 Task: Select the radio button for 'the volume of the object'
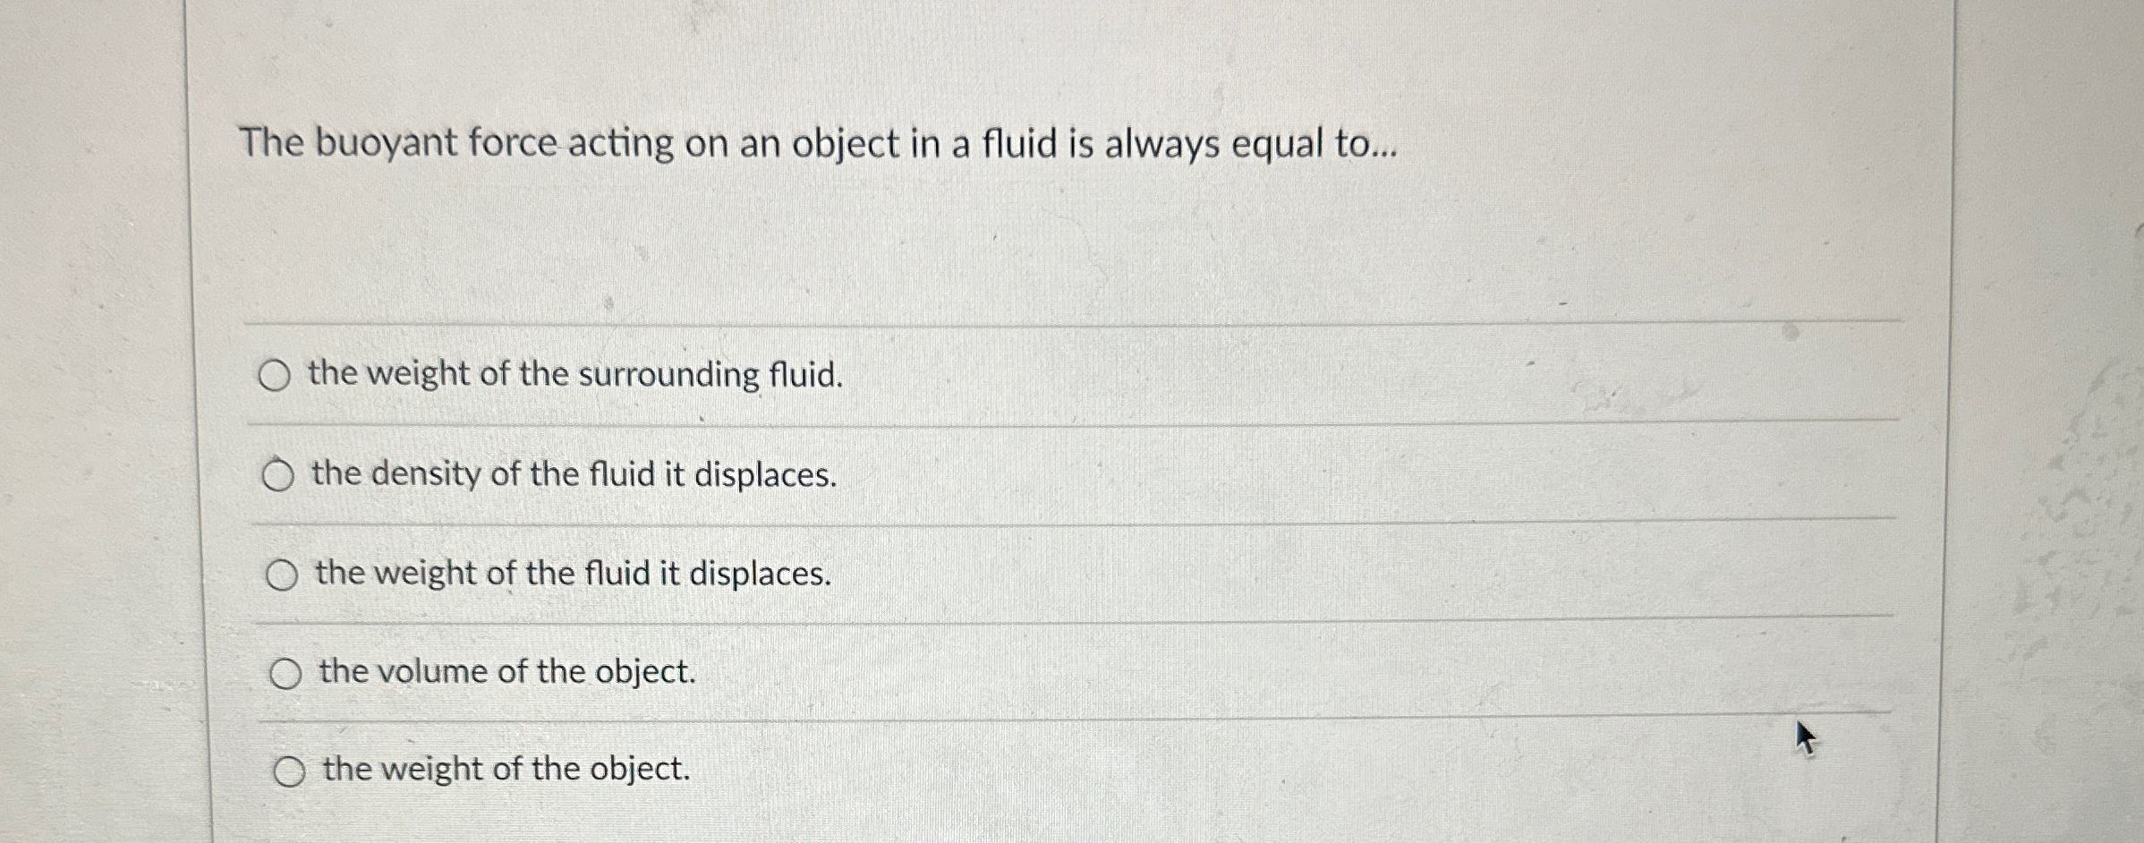coord(286,673)
